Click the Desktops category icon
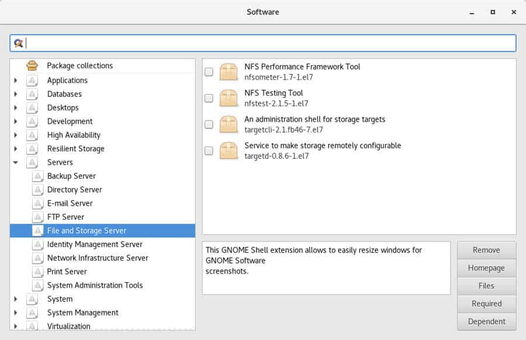The height and width of the screenshot is (340, 526). pyautogui.click(x=32, y=107)
